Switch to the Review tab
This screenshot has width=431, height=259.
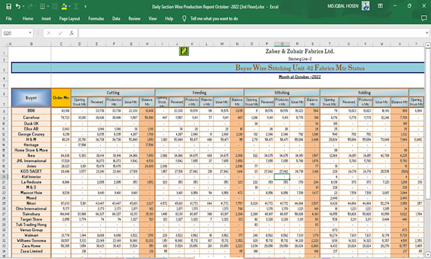pyautogui.click(x=134, y=18)
